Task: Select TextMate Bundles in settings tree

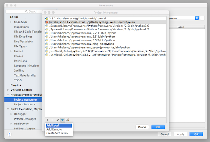Action: [x=25, y=75]
